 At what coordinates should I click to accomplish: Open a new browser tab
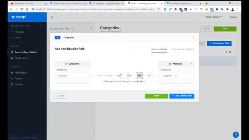point(207,3)
